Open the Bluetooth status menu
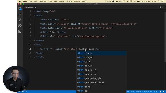Screen dimensions: 166x93 click(128, 1)
